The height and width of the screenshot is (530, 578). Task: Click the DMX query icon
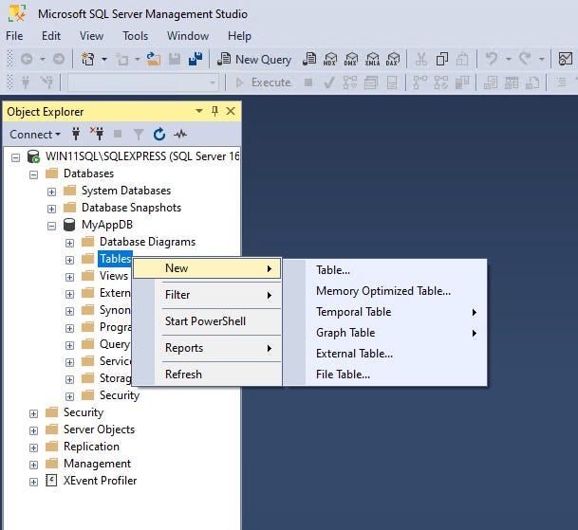tap(351, 60)
